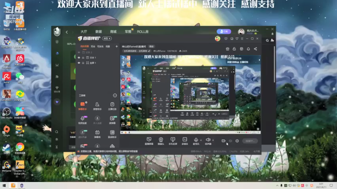The image size is (337, 189).
Task: Switch to the 我的场景 tab
Action: click(85, 46)
